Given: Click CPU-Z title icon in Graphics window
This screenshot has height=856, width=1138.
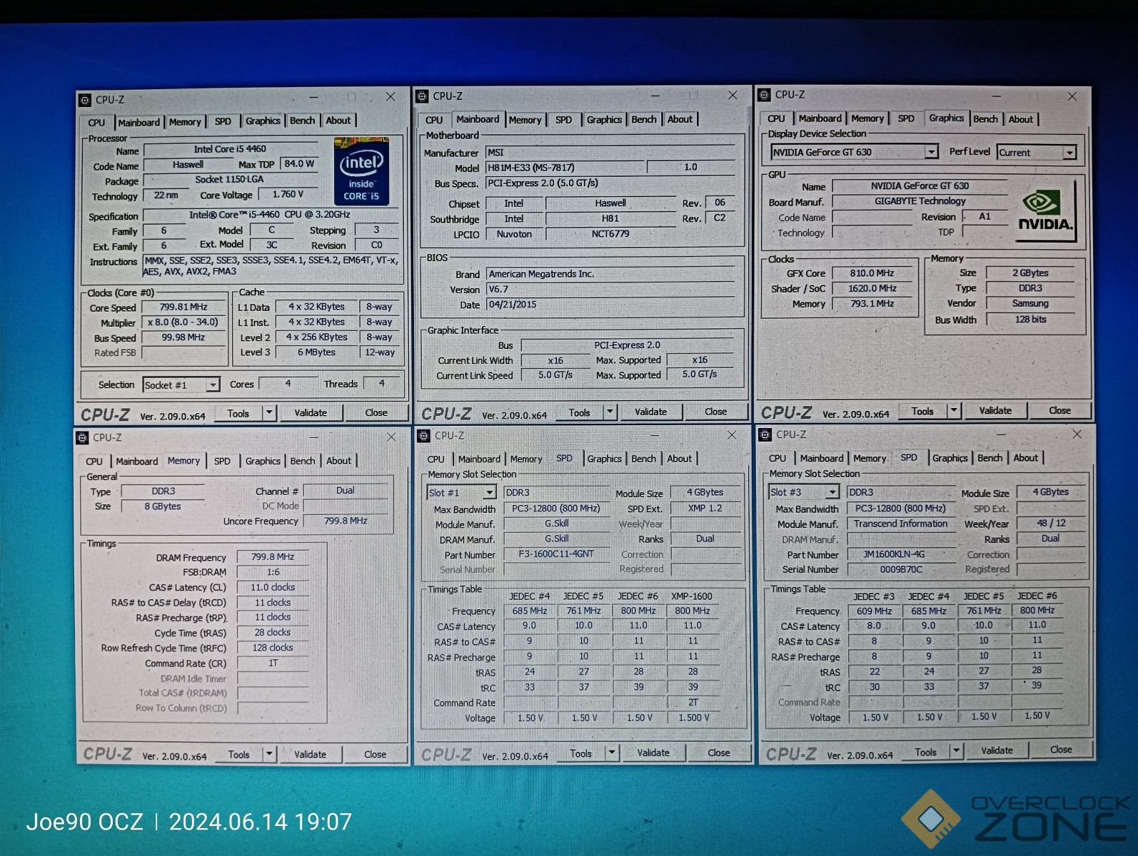Looking at the screenshot, I should point(765,95).
